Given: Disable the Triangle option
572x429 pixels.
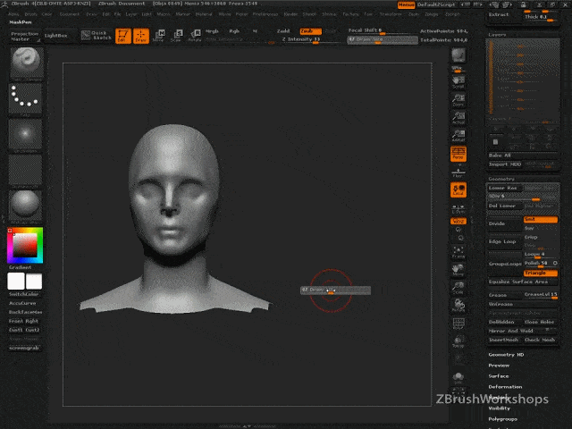Looking at the screenshot, I should tap(541, 273).
